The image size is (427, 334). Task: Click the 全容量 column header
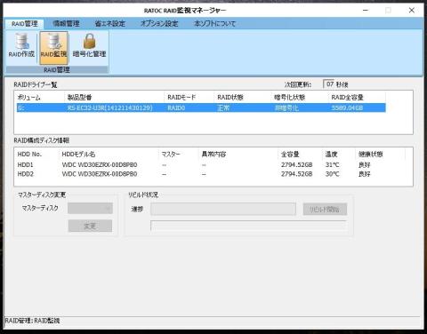point(290,155)
